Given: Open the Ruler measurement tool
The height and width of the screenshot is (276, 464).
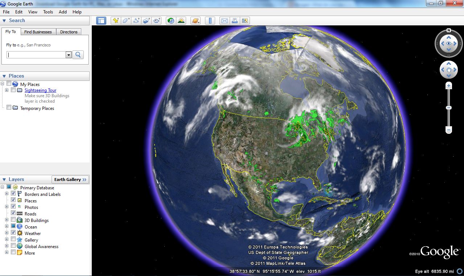Looking at the screenshot, I should [x=210, y=21].
